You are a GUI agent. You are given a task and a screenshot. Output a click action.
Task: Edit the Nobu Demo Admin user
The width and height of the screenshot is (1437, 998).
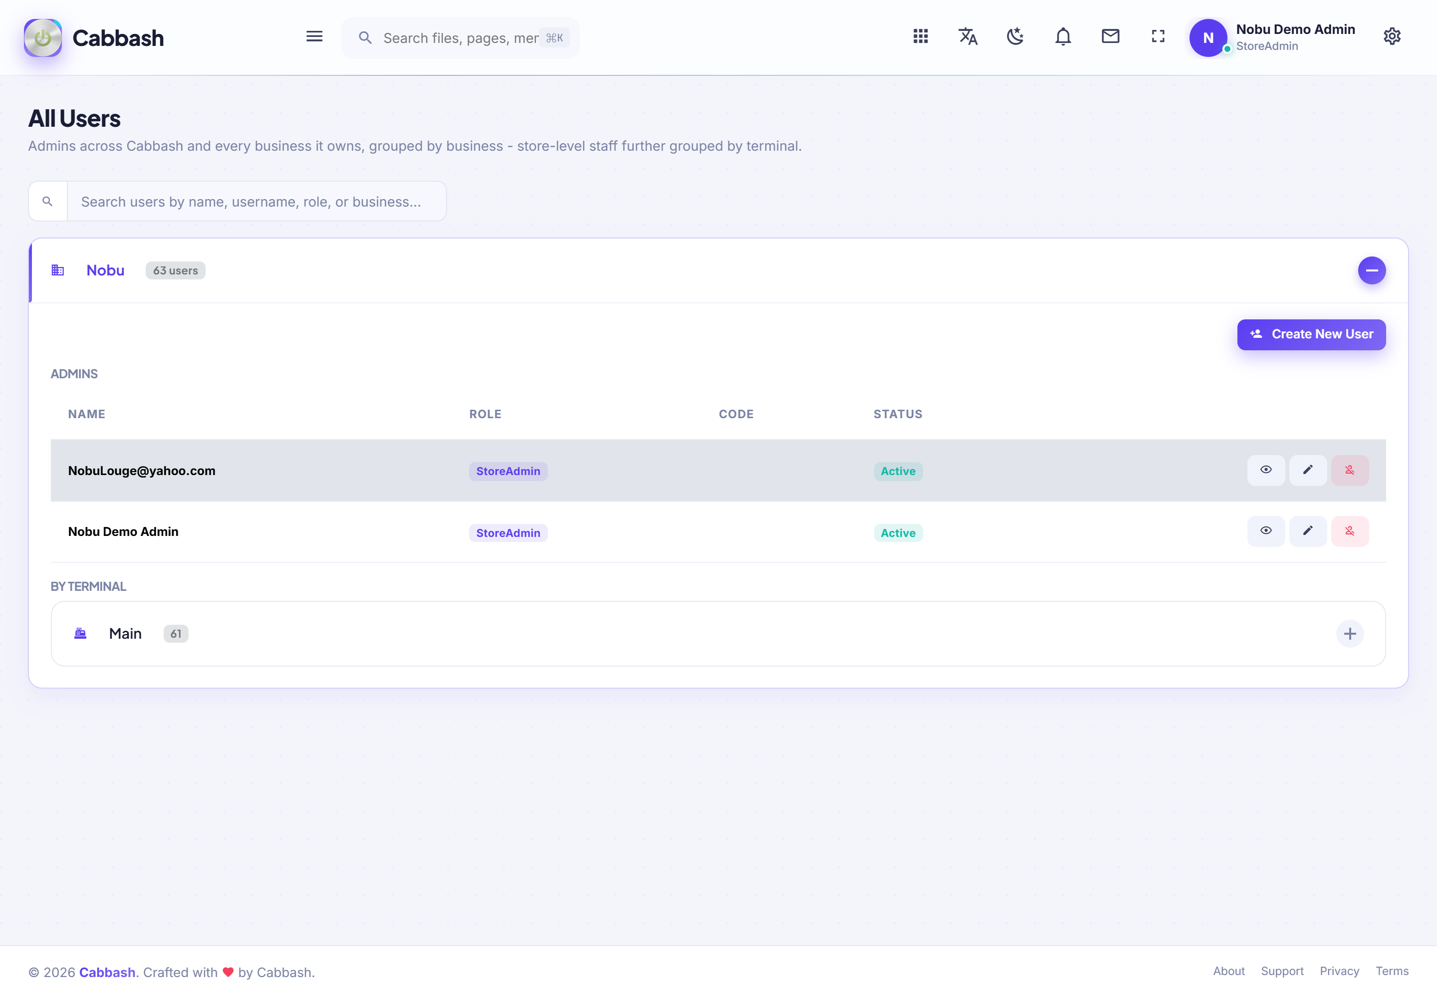[x=1308, y=531]
